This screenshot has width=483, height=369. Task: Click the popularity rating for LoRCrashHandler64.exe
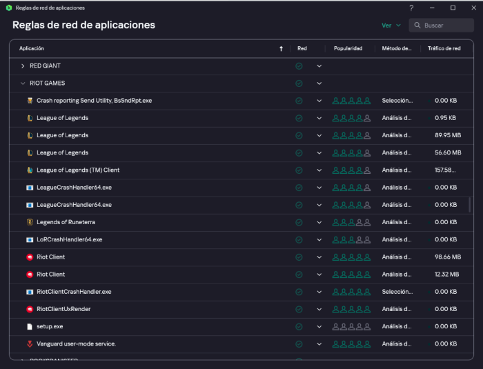point(351,239)
